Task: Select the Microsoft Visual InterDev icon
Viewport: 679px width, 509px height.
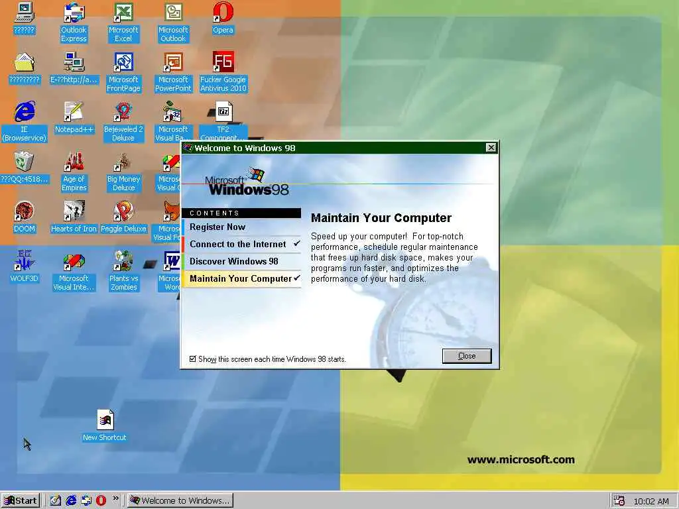Action: pos(74,271)
